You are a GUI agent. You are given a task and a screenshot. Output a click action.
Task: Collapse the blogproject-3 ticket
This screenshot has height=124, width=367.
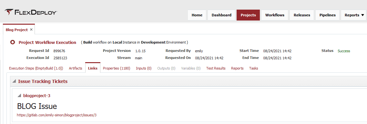[x=19, y=95]
